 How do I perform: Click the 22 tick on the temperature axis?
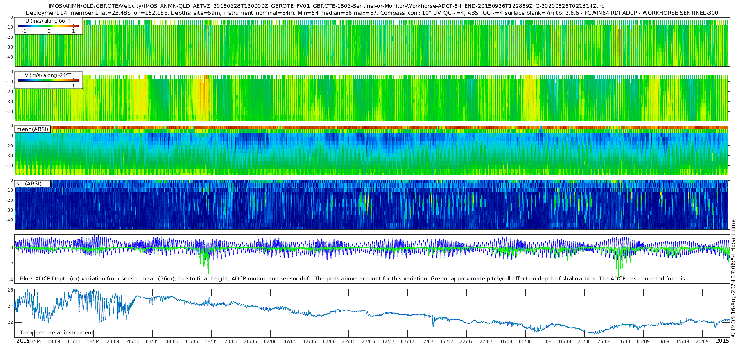pos(10,323)
